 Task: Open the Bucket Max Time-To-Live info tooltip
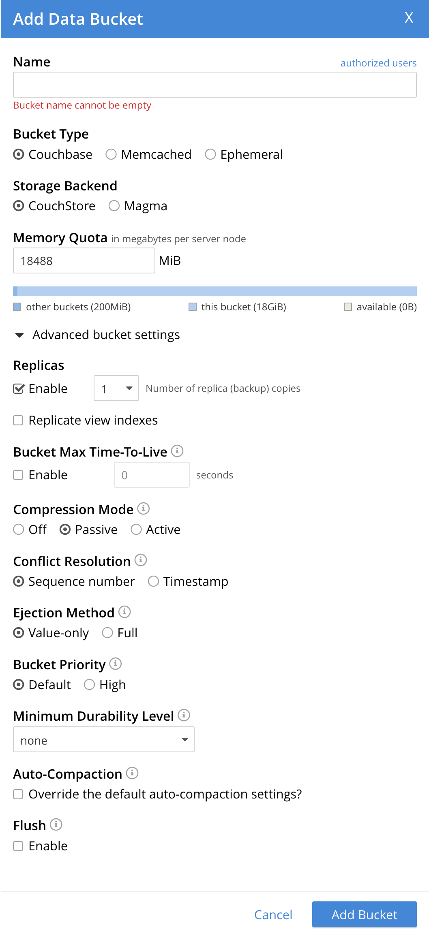(177, 451)
